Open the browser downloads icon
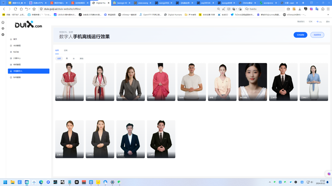The image size is (332, 186). point(300,9)
